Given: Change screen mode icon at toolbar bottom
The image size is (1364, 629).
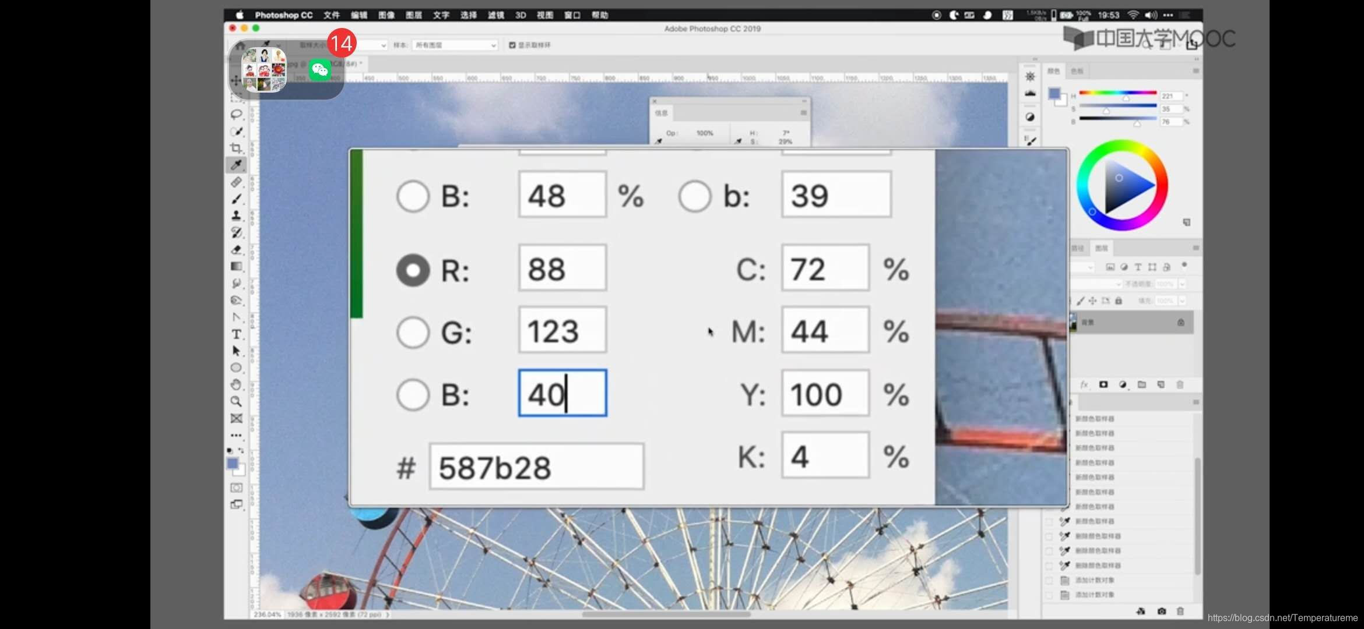Looking at the screenshot, I should [x=236, y=504].
